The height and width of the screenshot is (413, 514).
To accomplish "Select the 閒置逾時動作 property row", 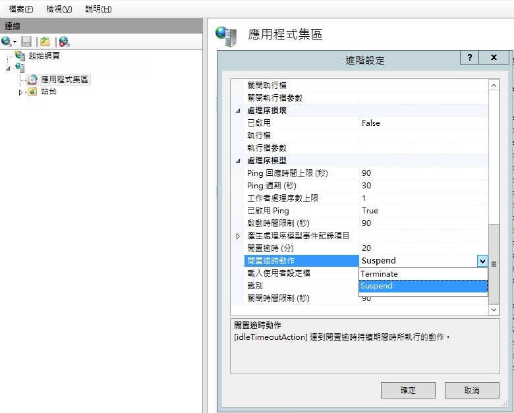I will click(x=302, y=261).
